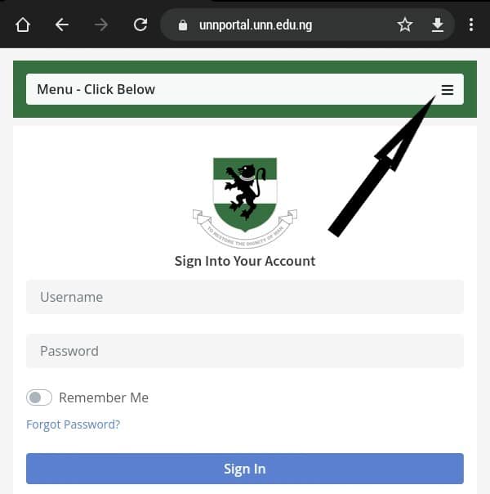The image size is (490, 494).
Task: Focus the Password field
Action: (x=245, y=351)
